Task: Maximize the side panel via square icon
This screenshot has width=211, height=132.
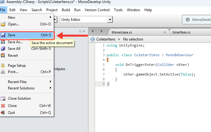Action: (x=80, y=31)
